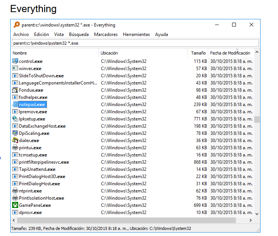This screenshot has width=278, height=236.
Task: Click the 699 KB size cell
Action: click(200, 205)
